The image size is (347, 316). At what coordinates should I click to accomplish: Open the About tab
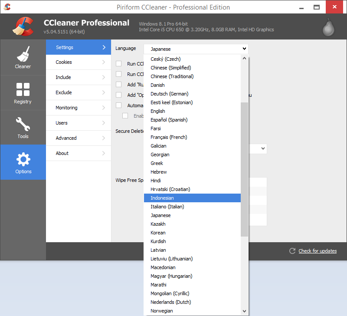click(x=79, y=153)
